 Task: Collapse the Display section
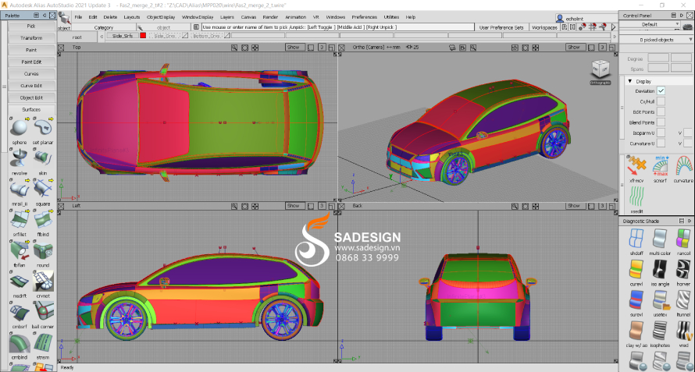click(629, 81)
